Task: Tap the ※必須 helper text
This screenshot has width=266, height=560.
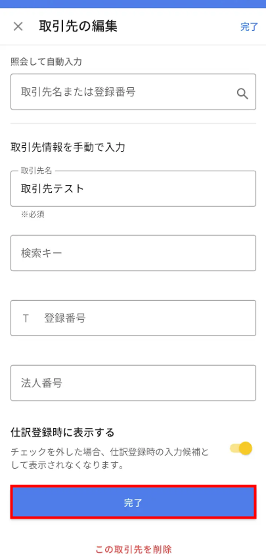Action: coord(33,214)
